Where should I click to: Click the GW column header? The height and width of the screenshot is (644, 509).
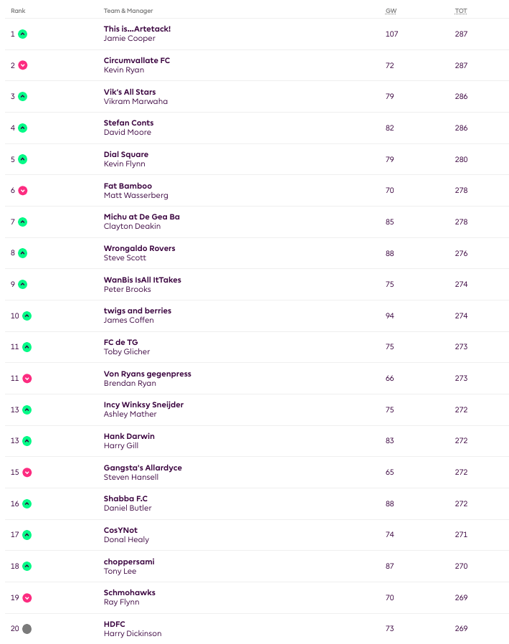click(391, 11)
